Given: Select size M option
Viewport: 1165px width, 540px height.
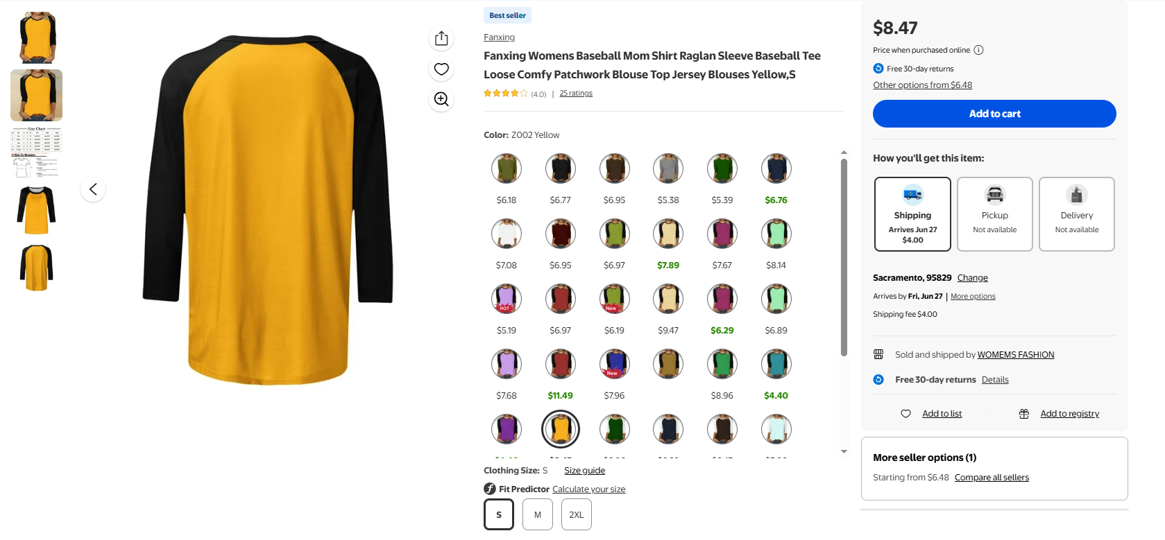Looking at the screenshot, I should pyautogui.click(x=538, y=514).
